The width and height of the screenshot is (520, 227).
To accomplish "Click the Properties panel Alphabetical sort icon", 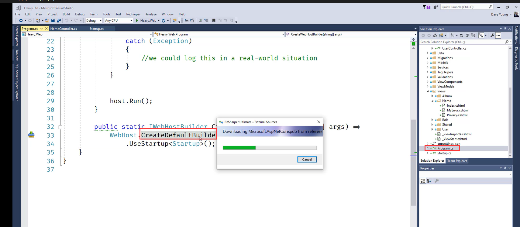I will point(429,181).
